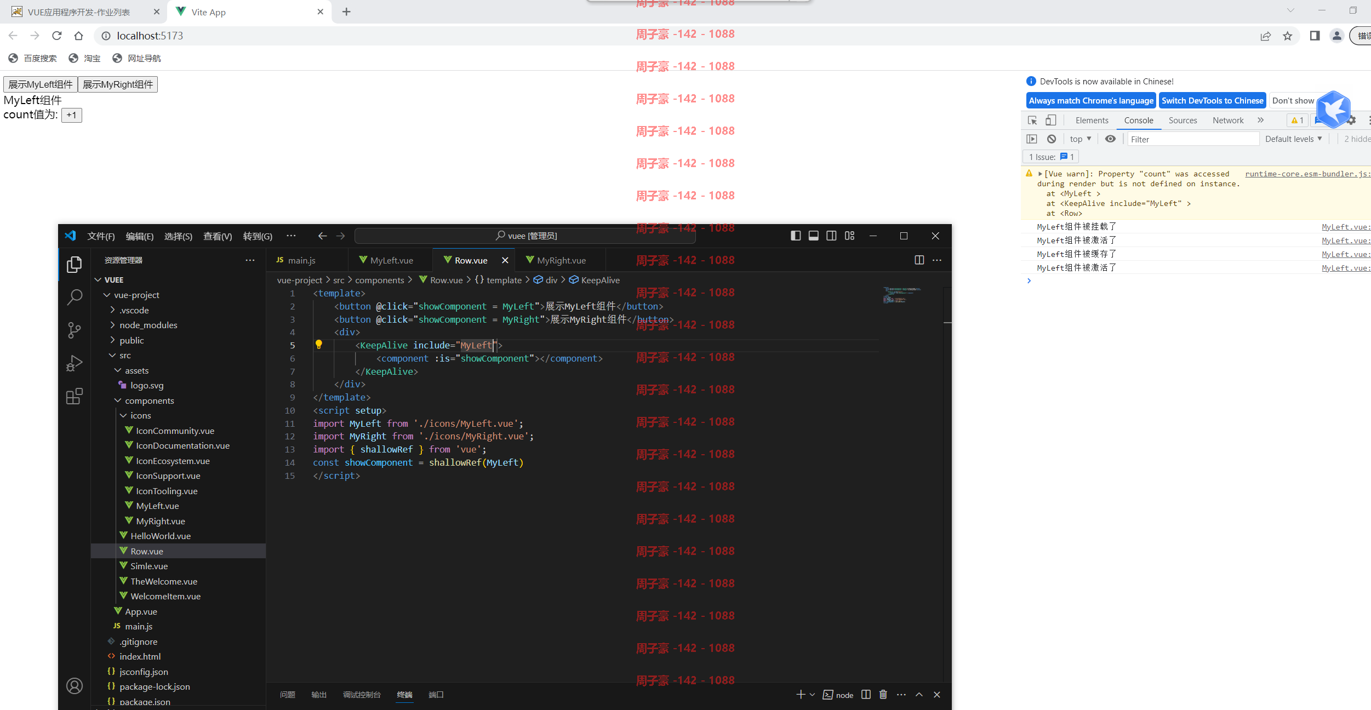The image size is (1371, 710).
Task: Go to the browser home page
Action: [x=78, y=36]
